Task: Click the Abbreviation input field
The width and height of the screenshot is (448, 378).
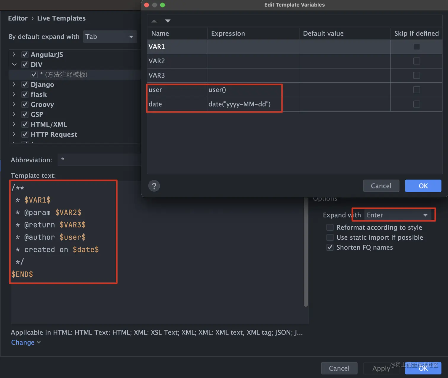Action: (x=99, y=160)
